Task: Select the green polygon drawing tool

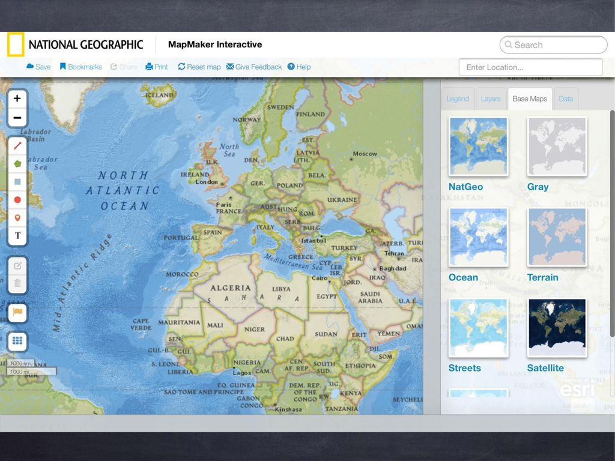Action: click(x=17, y=164)
